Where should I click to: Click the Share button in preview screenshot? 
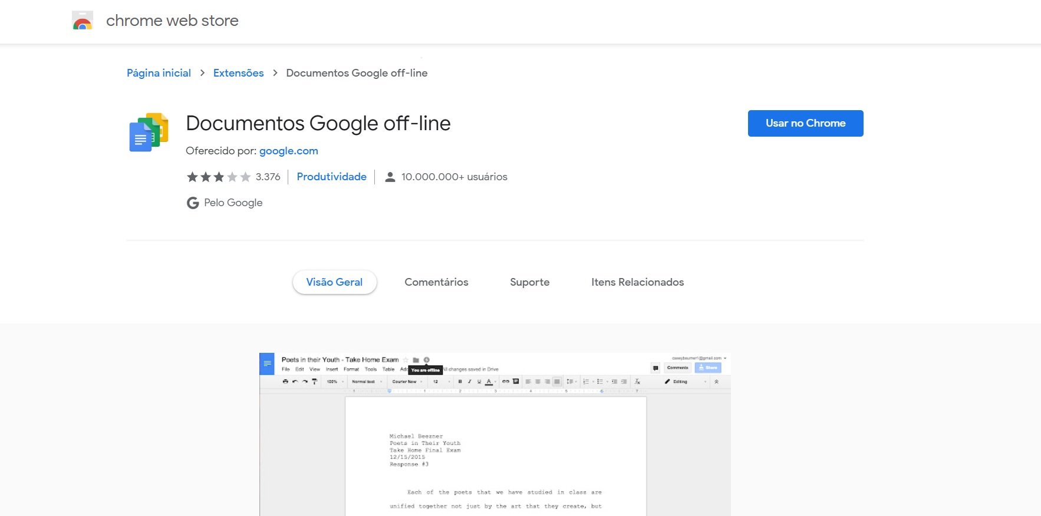708,368
